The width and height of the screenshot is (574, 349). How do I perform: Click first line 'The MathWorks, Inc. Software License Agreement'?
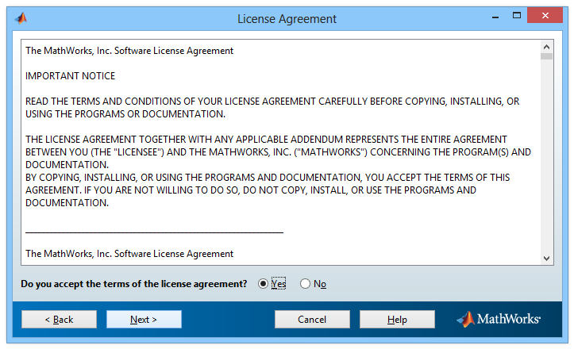pyautogui.click(x=129, y=51)
